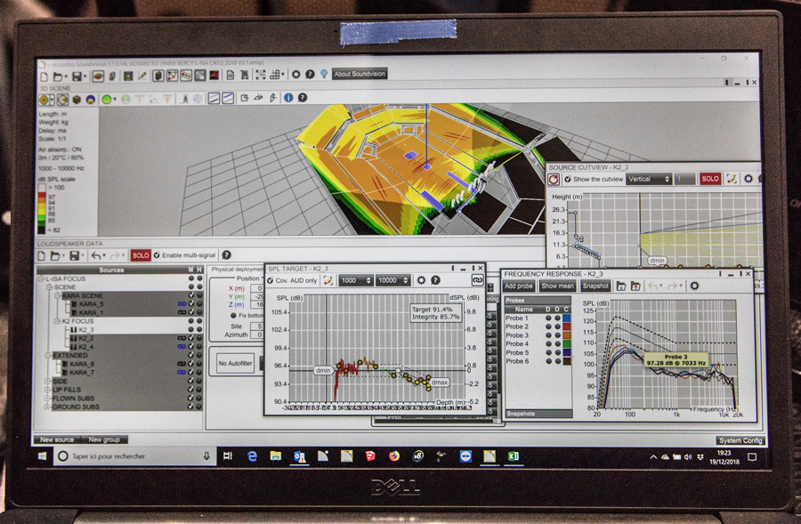The image size is (801, 524).
Task: Click the Probe 1 blue color swatch
Action: 566,318
